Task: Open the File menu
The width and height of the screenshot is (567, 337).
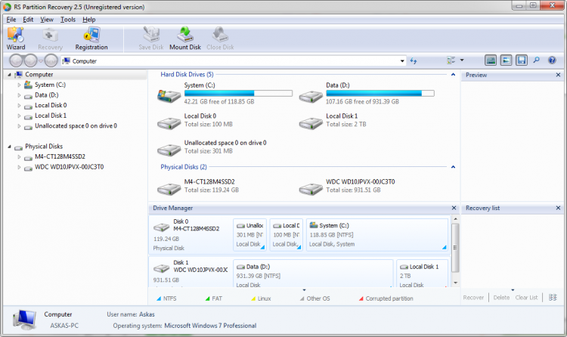Action: coord(11,20)
